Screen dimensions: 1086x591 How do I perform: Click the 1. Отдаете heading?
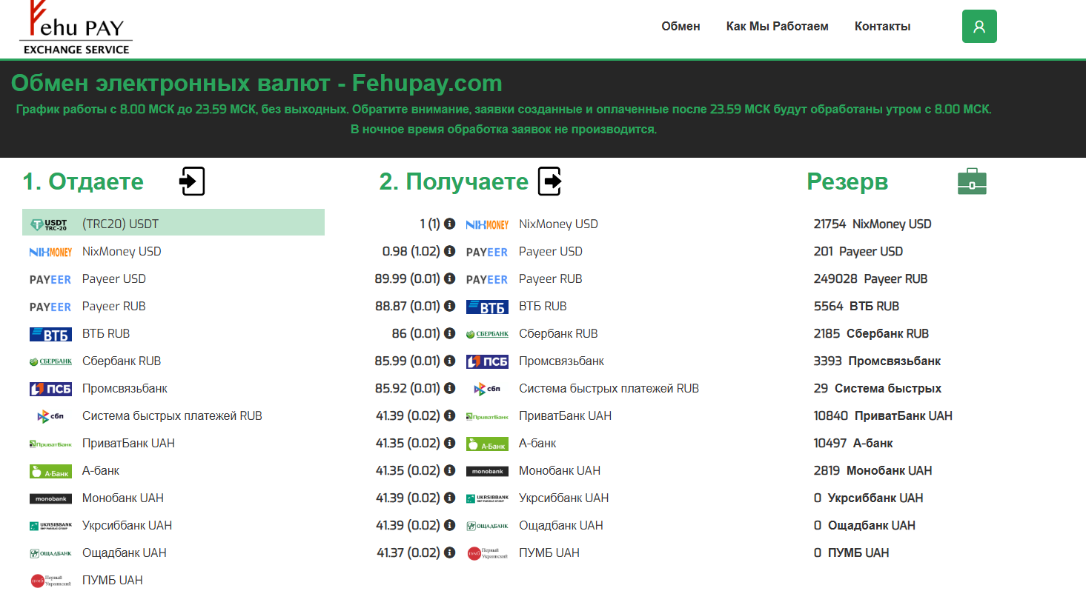tap(83, 181)
